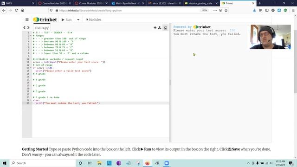Reload the current page
Viewport: 297px width, 167px height.
pos(17,10)
